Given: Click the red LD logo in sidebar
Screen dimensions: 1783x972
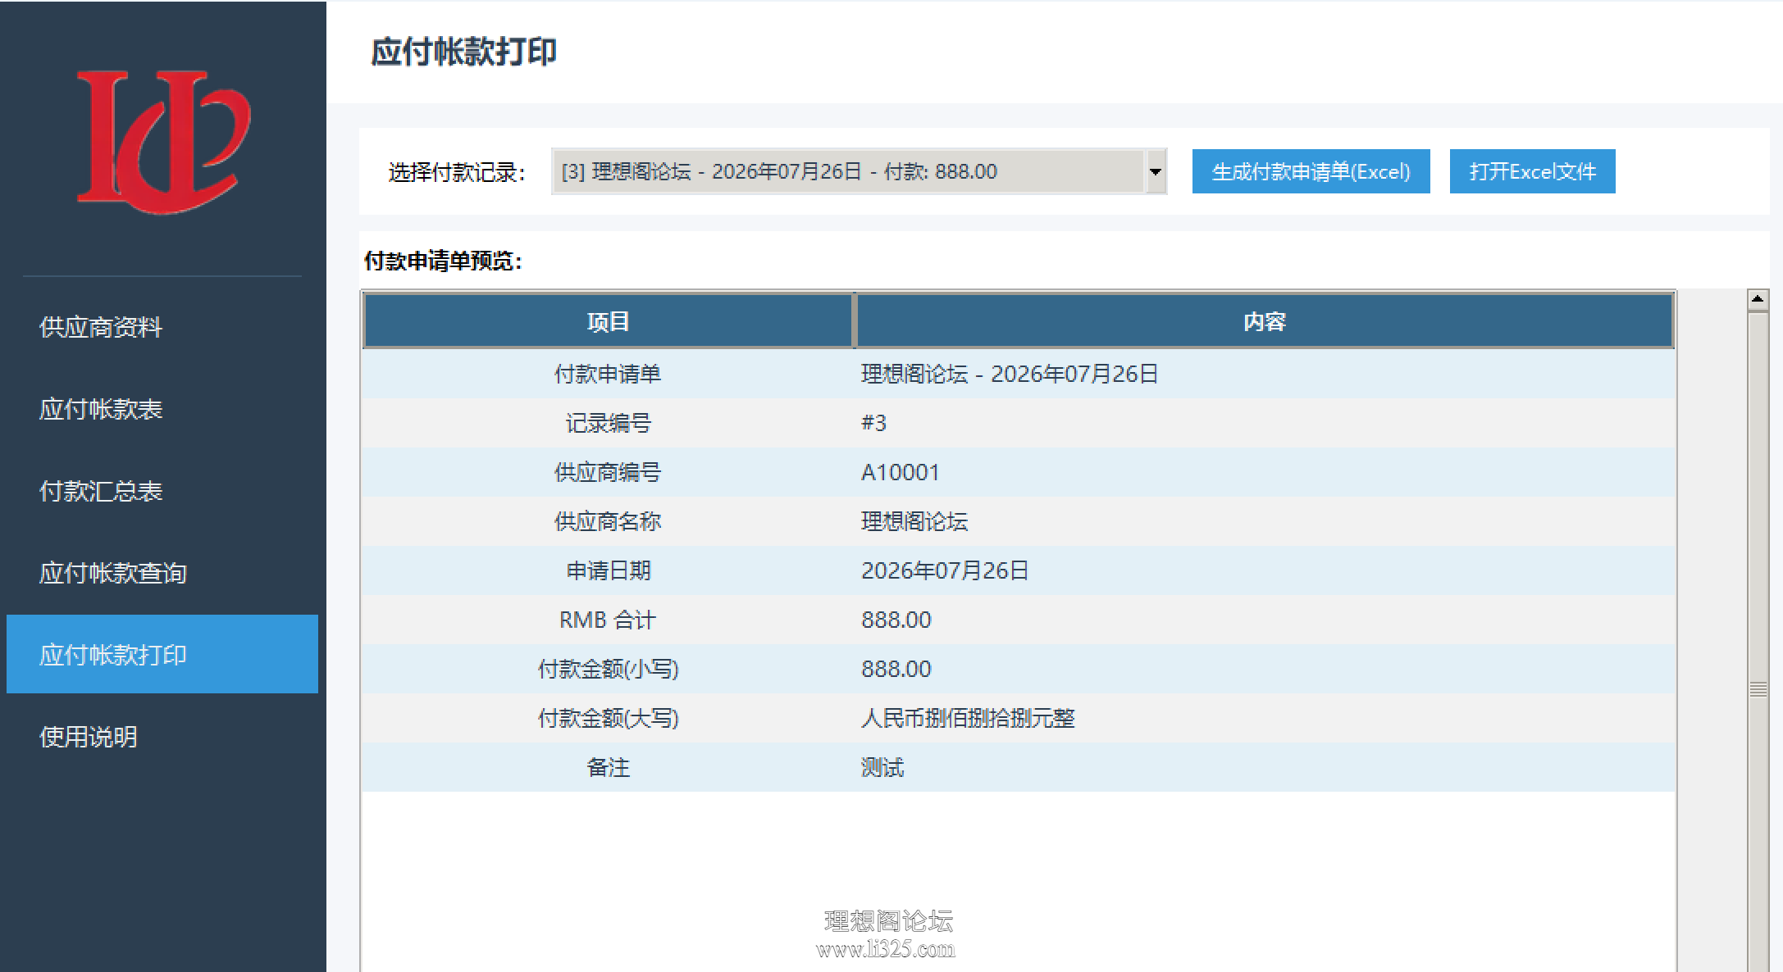Looking at the screenshot, I should pos(163,142).
